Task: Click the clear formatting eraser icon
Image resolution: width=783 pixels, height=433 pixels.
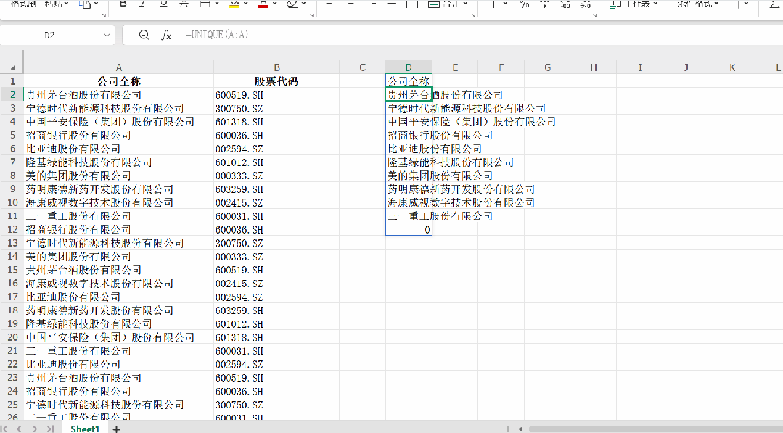Action: coord(292,4)
